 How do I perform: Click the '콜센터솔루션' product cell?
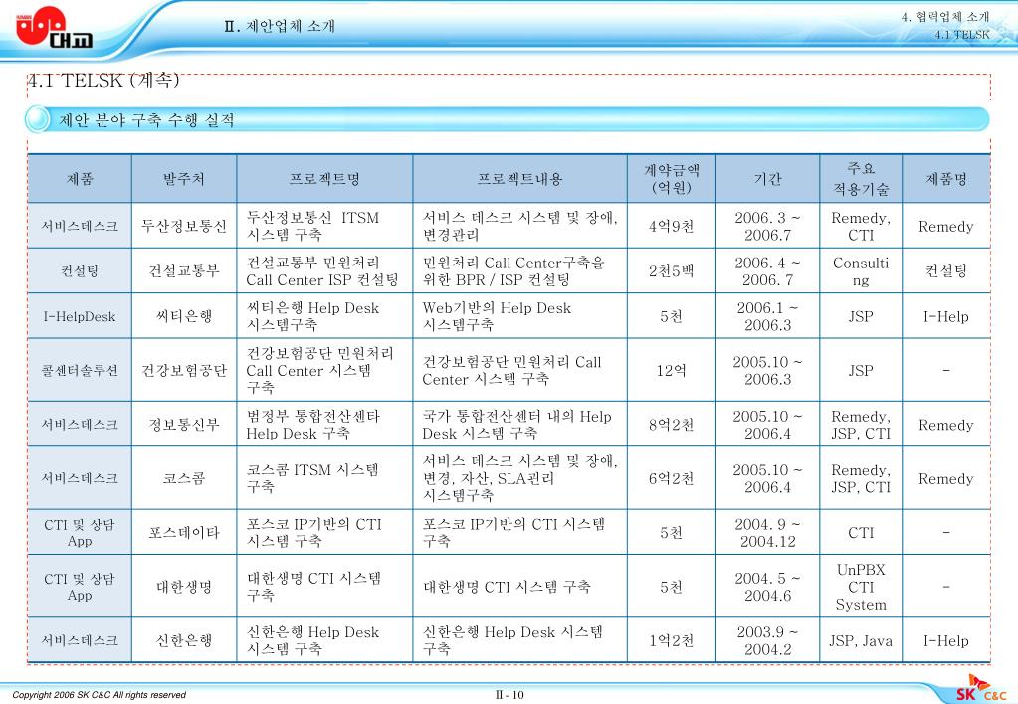80,370
